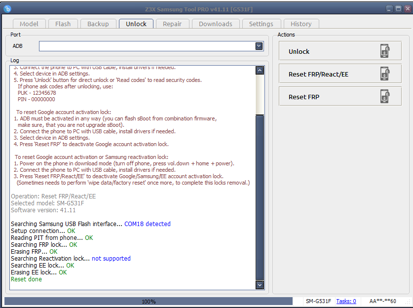This screenshot has width=413, height=308.
Task: Click the 'Reset done' log line
Action: coord(26,279)
